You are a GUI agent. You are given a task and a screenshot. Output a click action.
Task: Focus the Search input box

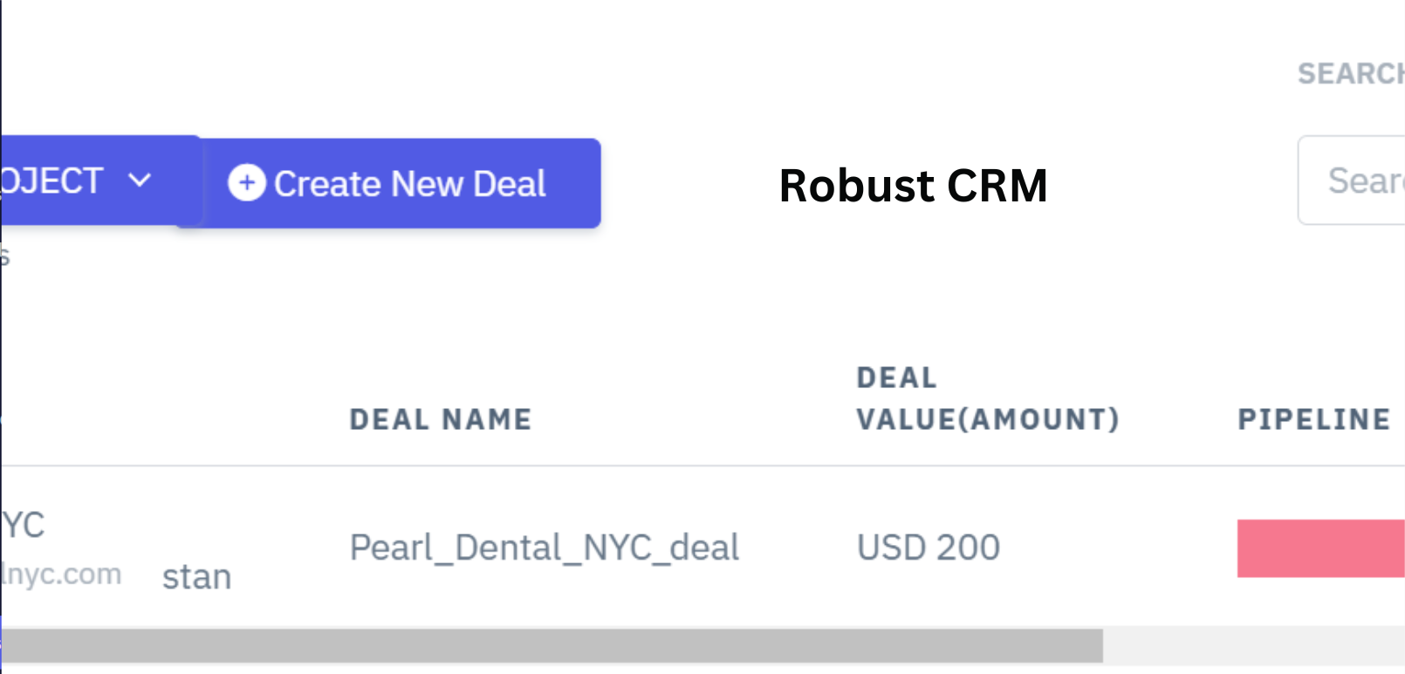tap(1353, 180)
